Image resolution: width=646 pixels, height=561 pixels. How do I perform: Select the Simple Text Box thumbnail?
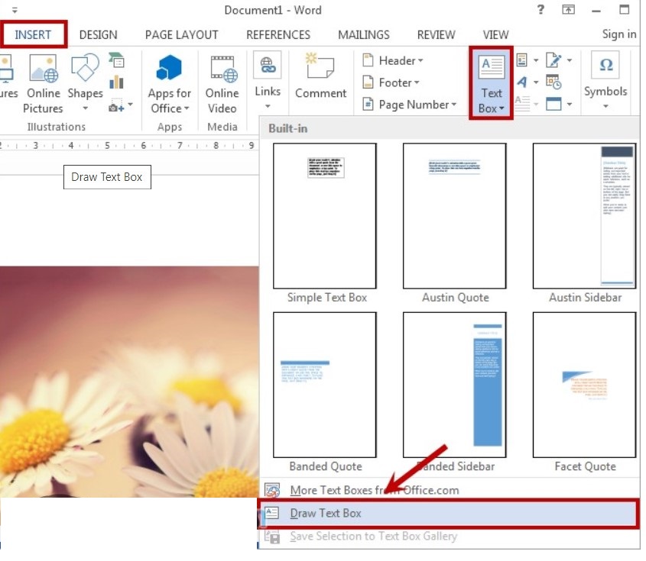(x=325, y=216)
